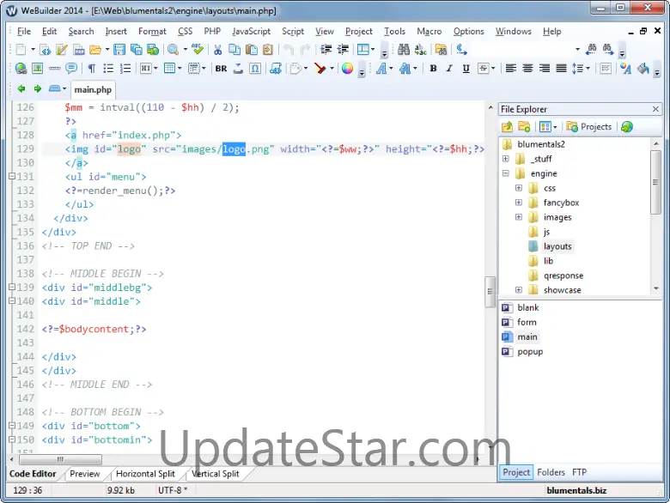Viewport: 670px width, 503px height.
Task: Collapse the engine folder
Action: click(505, 173)
